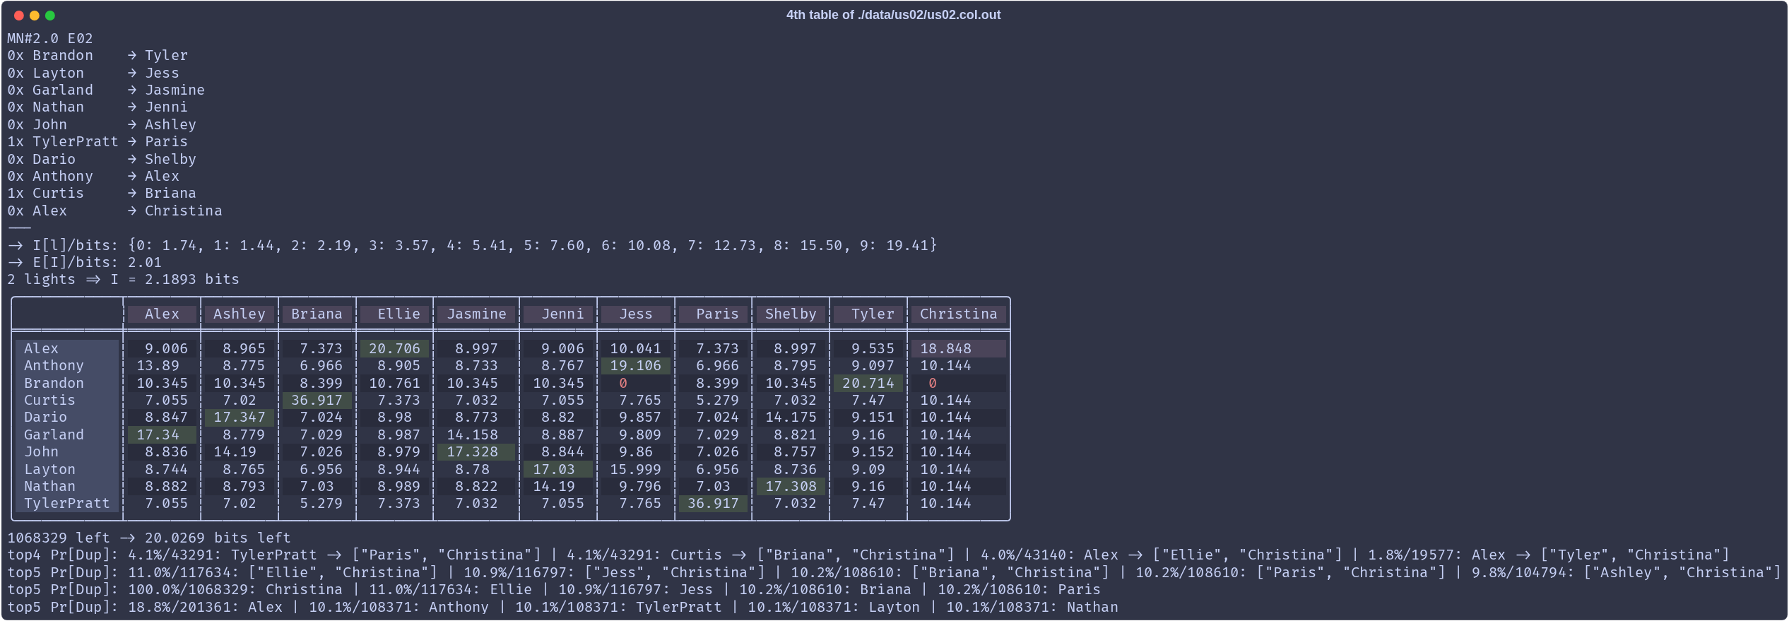
Task: Click cell 13.89 in Anthony row
Action: (162, 365)
